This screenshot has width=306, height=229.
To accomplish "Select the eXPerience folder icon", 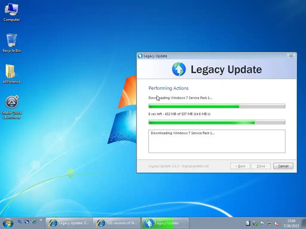I will [12, 74].
